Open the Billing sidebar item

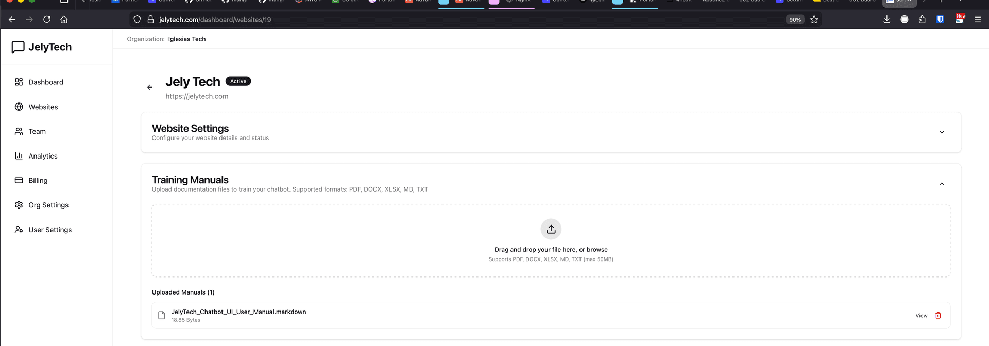38,181
